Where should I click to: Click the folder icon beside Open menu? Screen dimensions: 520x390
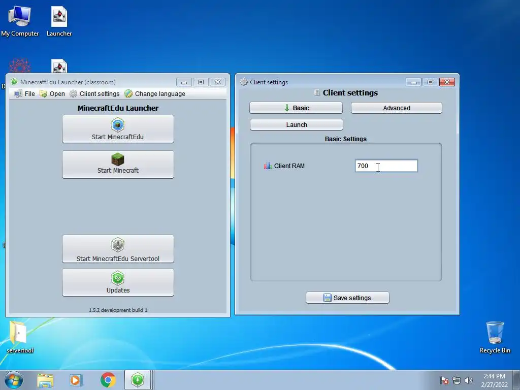[x=43, y=94]
